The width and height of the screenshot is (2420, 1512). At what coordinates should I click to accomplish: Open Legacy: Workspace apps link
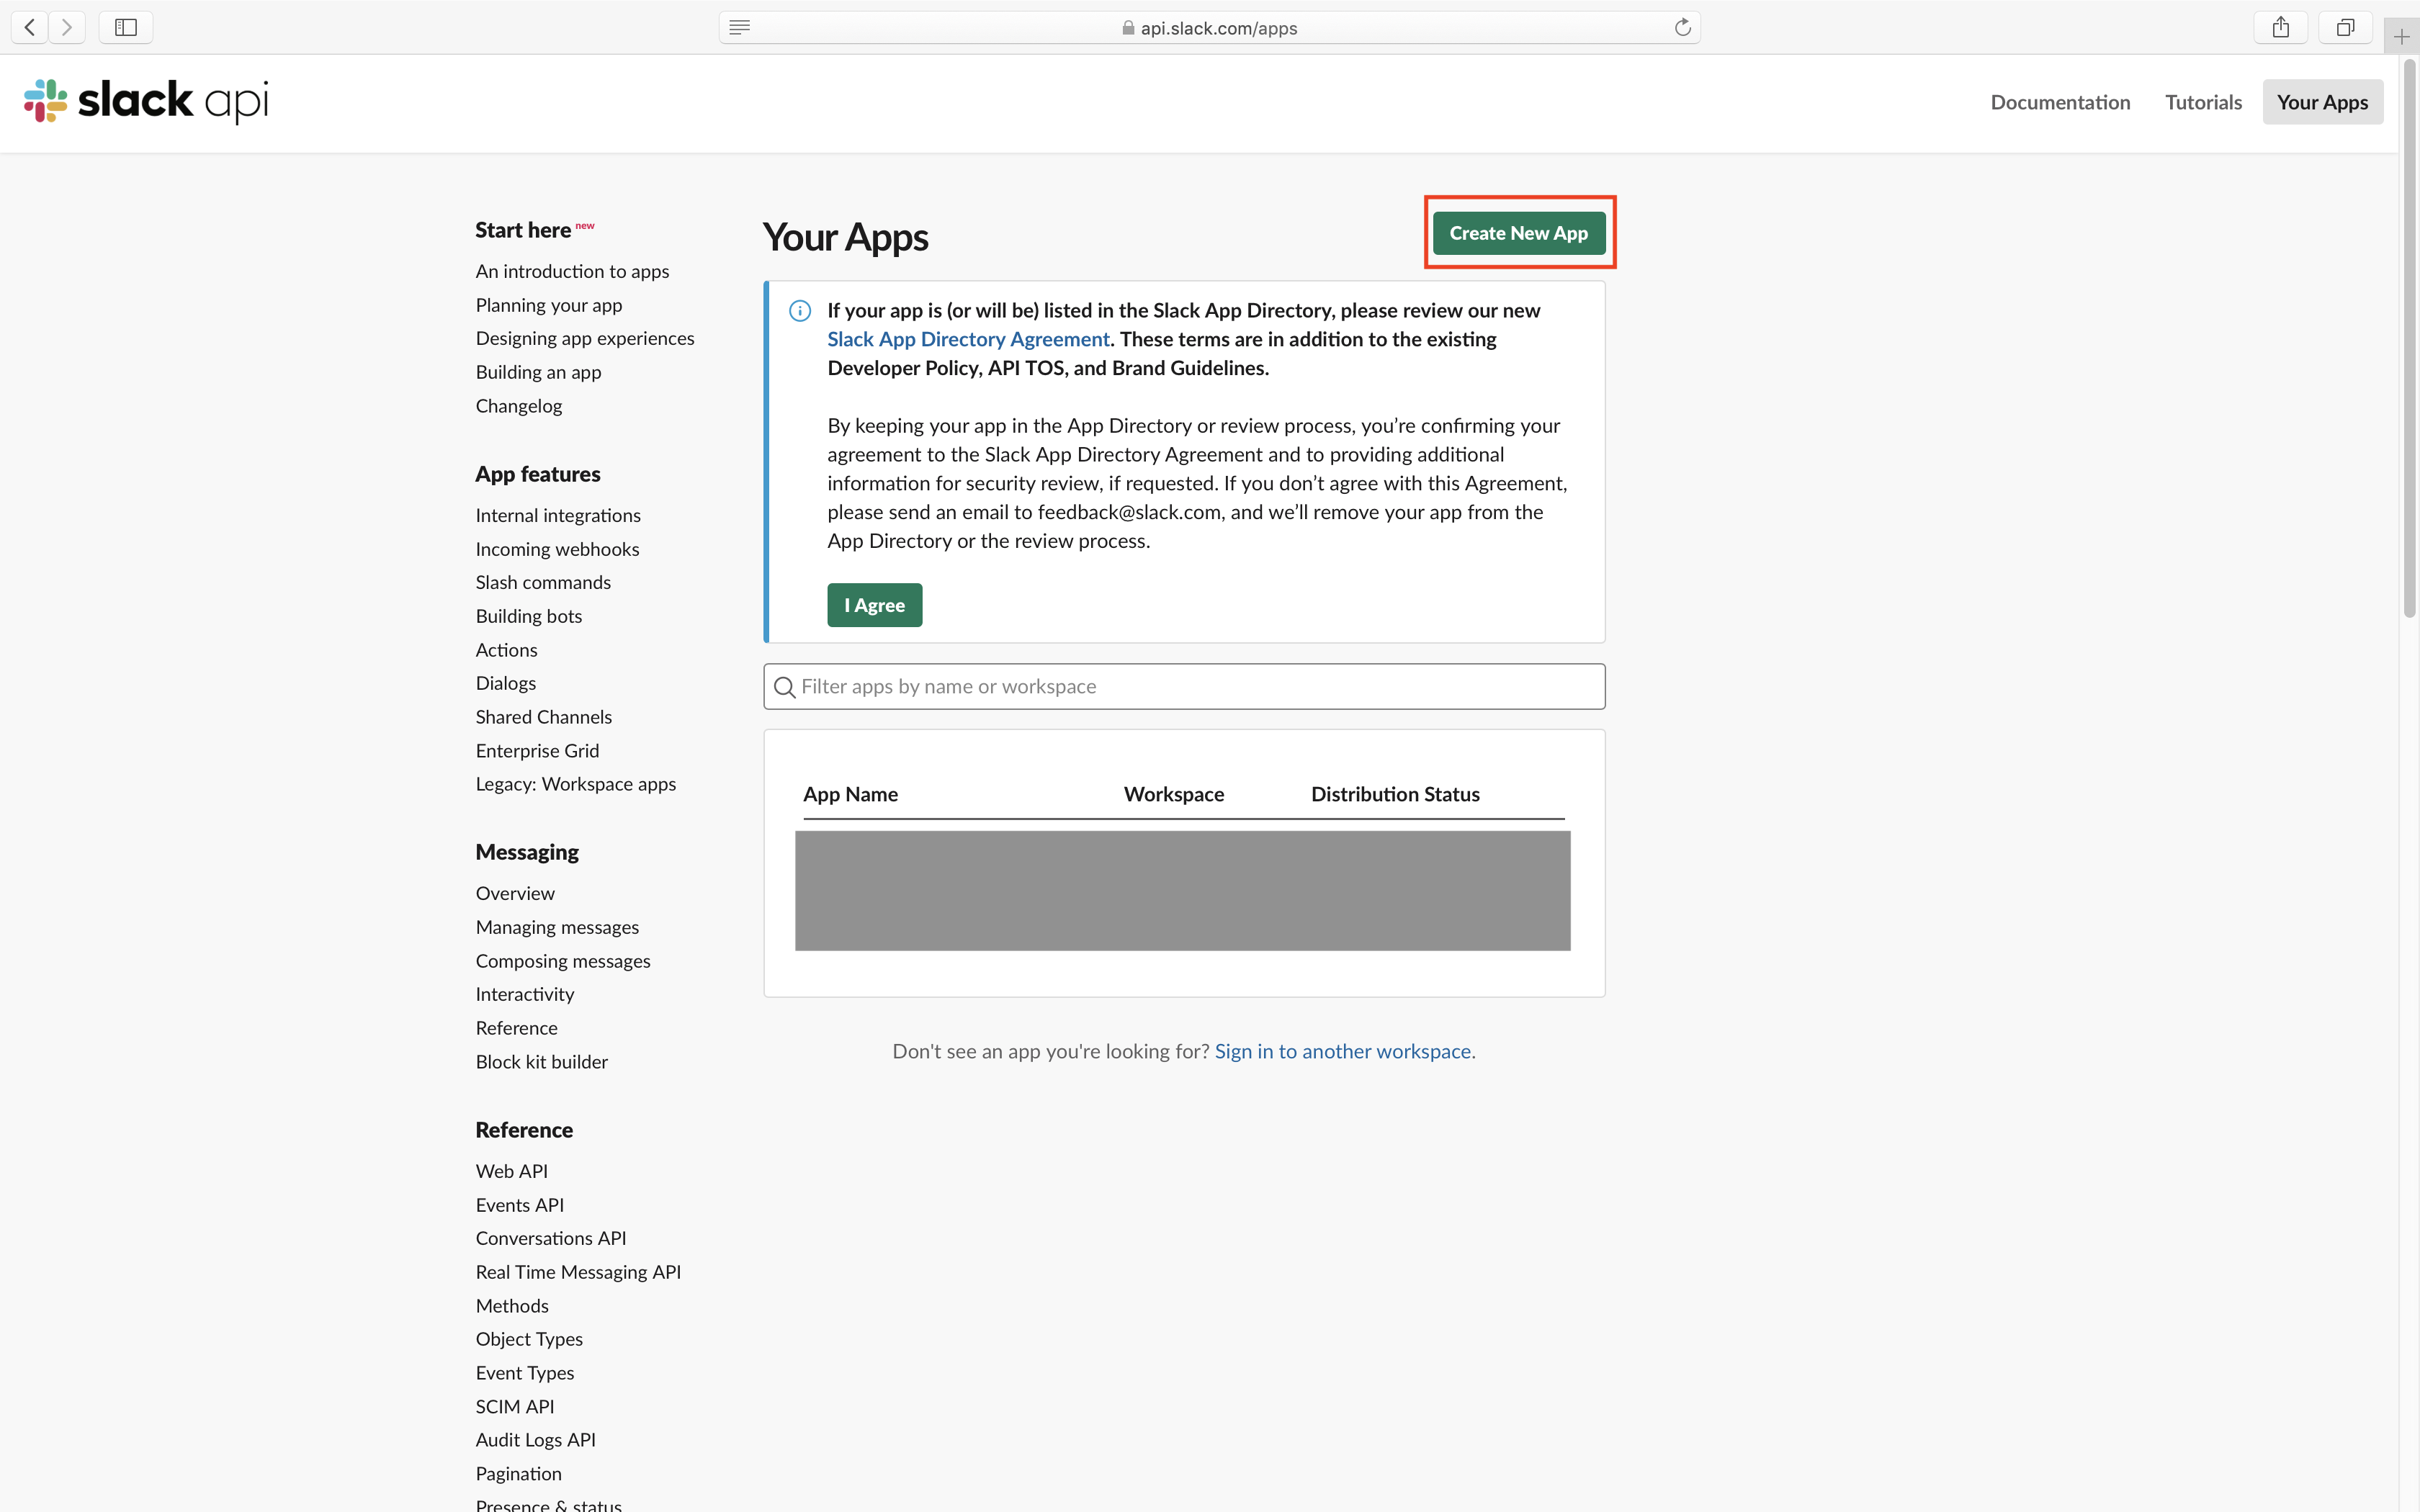coord(575,784)
